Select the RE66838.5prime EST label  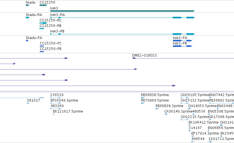coord(155,95)
